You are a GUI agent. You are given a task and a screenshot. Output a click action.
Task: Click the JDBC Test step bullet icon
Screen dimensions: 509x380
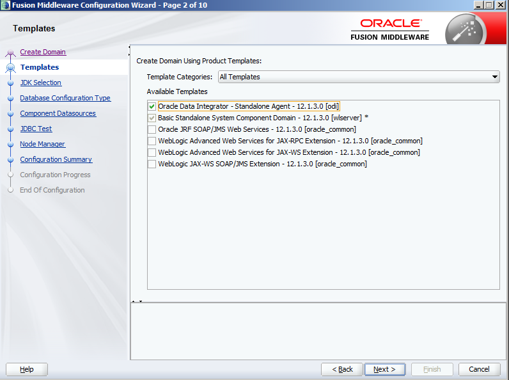pyautogui.click(x=10, y=129)
